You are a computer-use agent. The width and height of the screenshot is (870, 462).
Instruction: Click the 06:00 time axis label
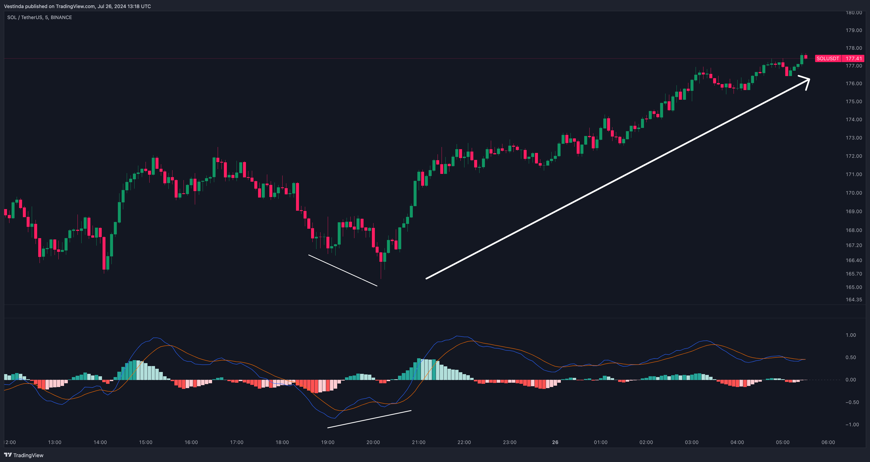click(828, 442)
